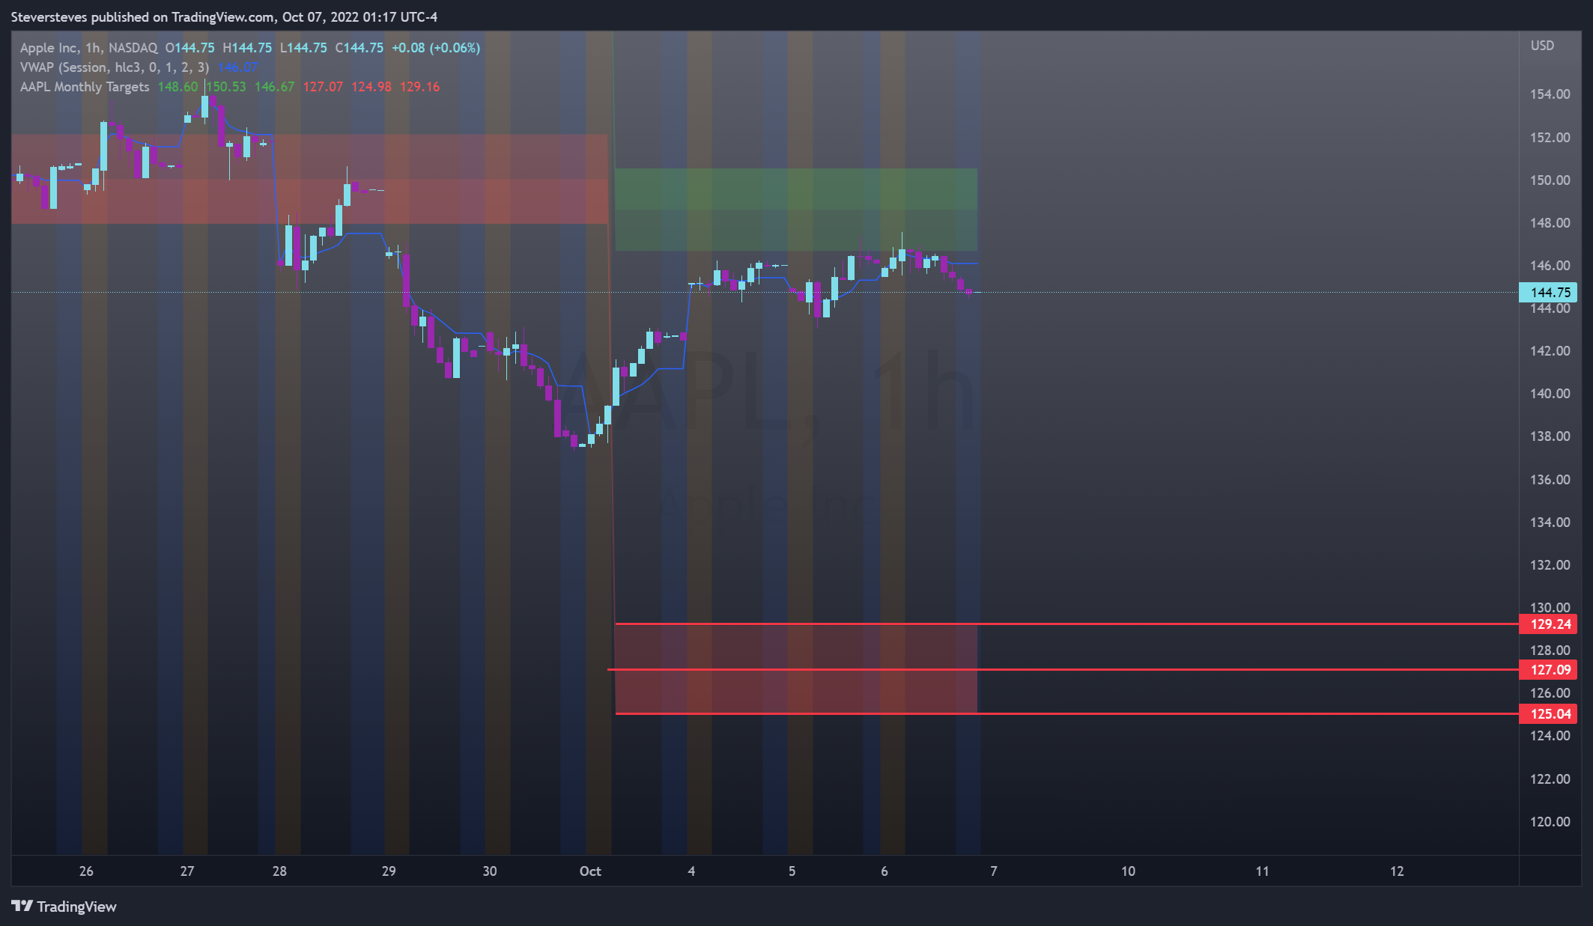Screen dimensions: 1593x926
Task: Click the 28 date label on time axis
Action: (x=279, y=871)
